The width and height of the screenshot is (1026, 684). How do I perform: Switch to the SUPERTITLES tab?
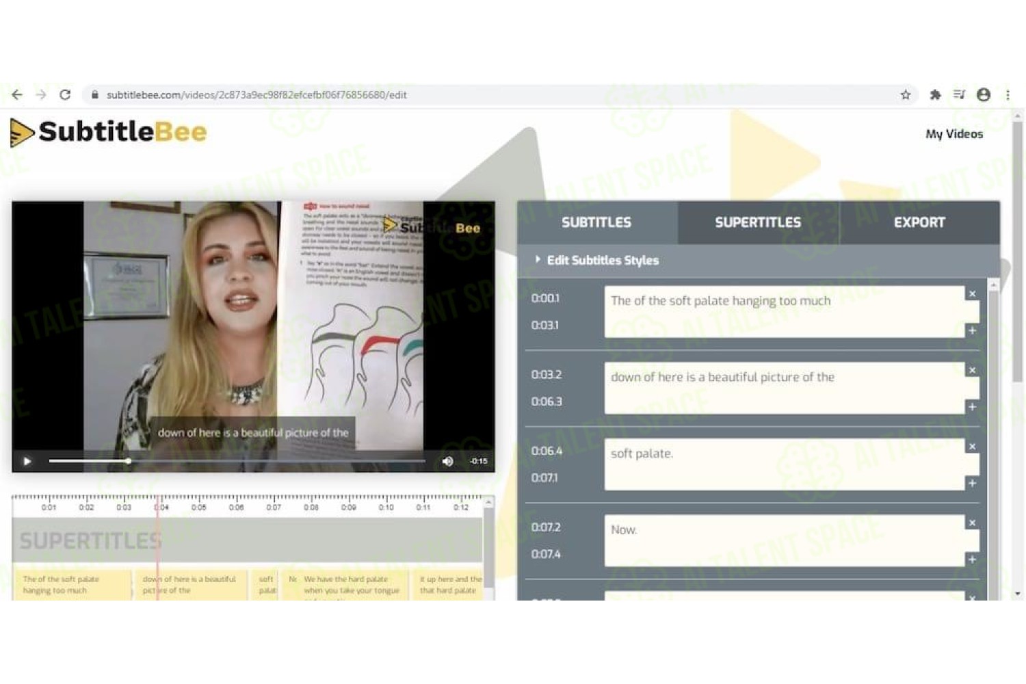pyautogui.click(x=758, y=222)
